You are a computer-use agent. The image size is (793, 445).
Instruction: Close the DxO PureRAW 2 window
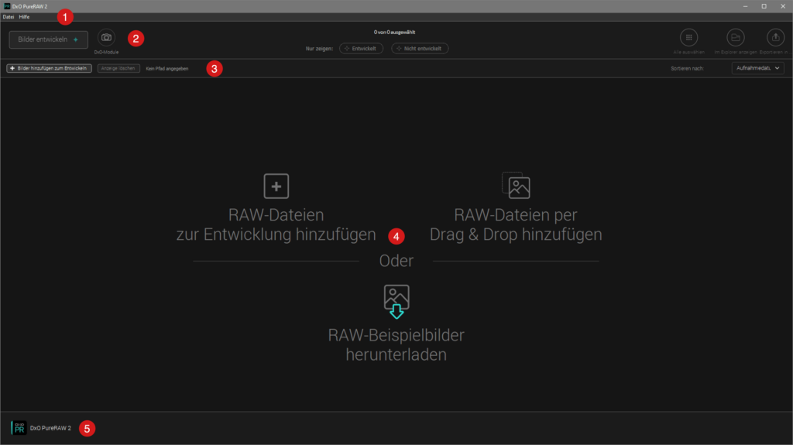pos(783,6)
